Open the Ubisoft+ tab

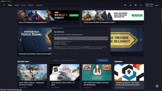31,5
